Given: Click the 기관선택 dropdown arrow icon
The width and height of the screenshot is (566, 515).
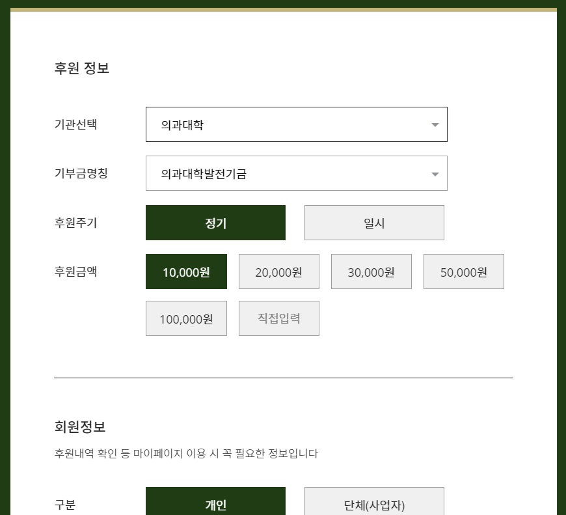Looking at the screenshot, I should [x=435, y=125].
